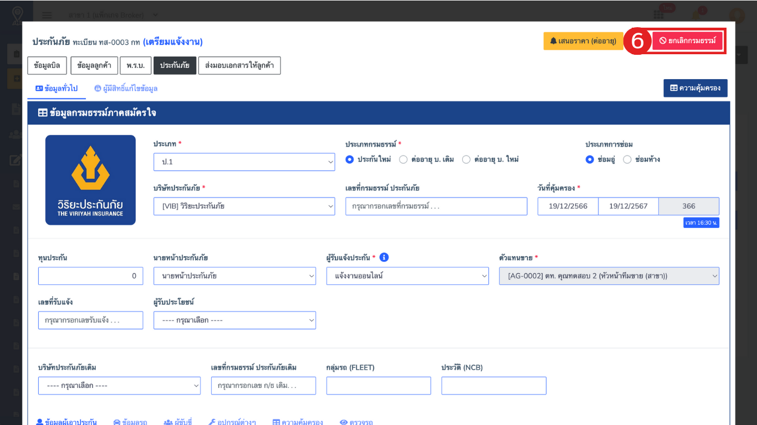The width and height of the screenshot is (757, 425).
Task: Choose the ต่ออายุ บ. เดิม radio option
Action: click(403, 159)
